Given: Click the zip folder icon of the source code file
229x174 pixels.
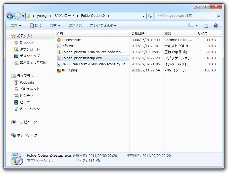Looking at the screenshot, I should pyautogui.click(x=59, y=52).
